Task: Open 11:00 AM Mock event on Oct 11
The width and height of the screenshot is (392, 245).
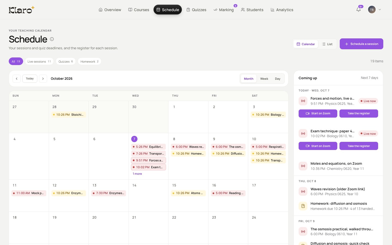Action: (29, 193)
